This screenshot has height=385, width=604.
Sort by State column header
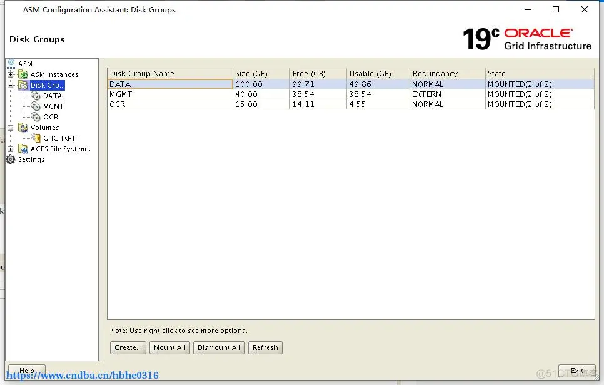point(540,74)
